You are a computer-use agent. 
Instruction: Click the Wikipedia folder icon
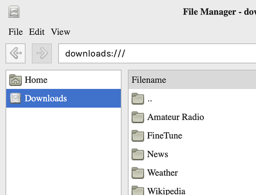(138, 191)
